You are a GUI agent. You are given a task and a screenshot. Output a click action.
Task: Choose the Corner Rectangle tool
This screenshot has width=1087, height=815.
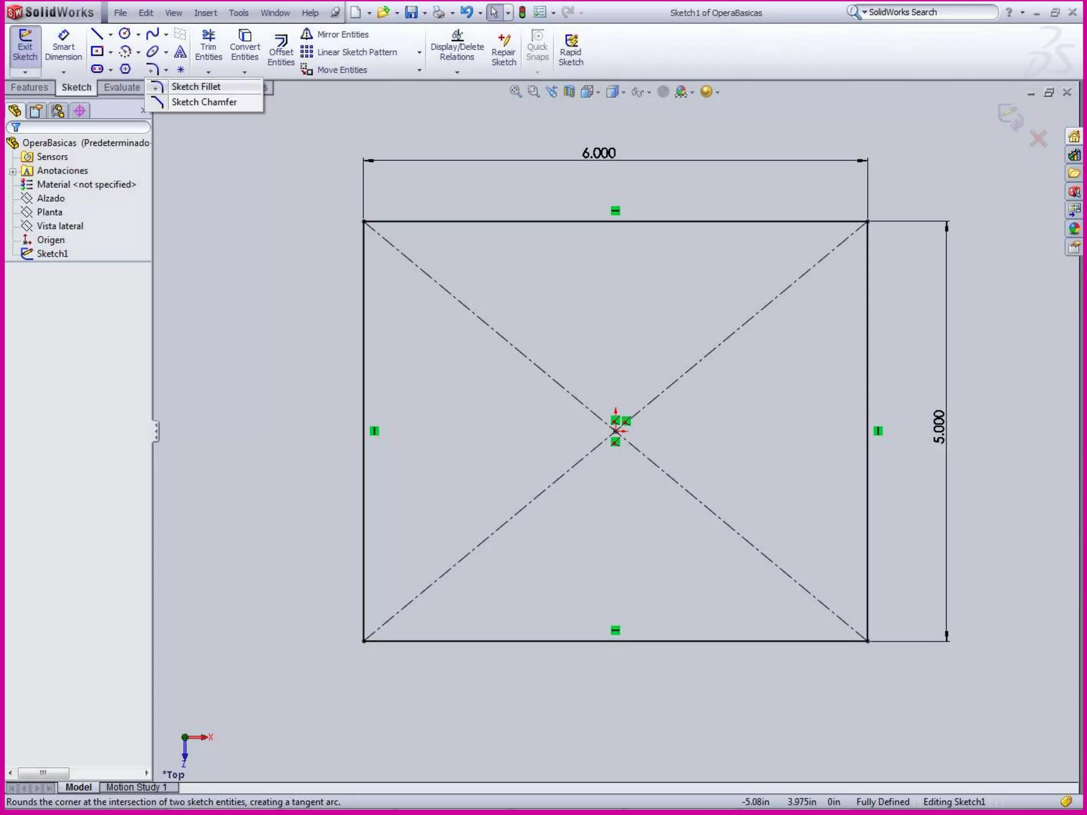tap(97, 51)
